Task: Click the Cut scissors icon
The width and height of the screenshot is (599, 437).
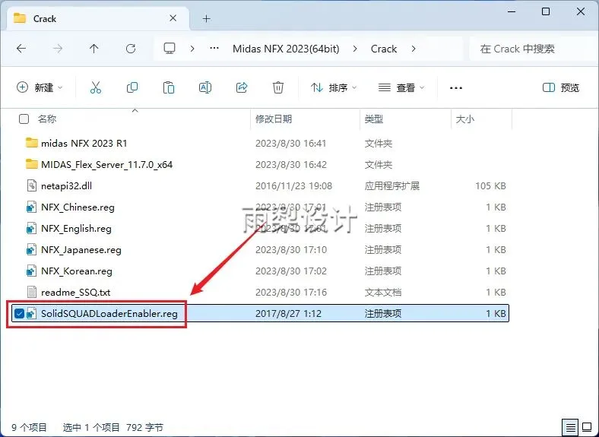Action: coord(96,87)
